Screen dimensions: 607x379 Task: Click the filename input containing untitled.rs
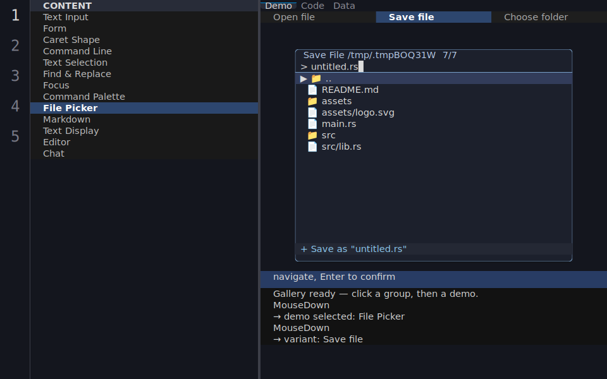tap(434, 66)
